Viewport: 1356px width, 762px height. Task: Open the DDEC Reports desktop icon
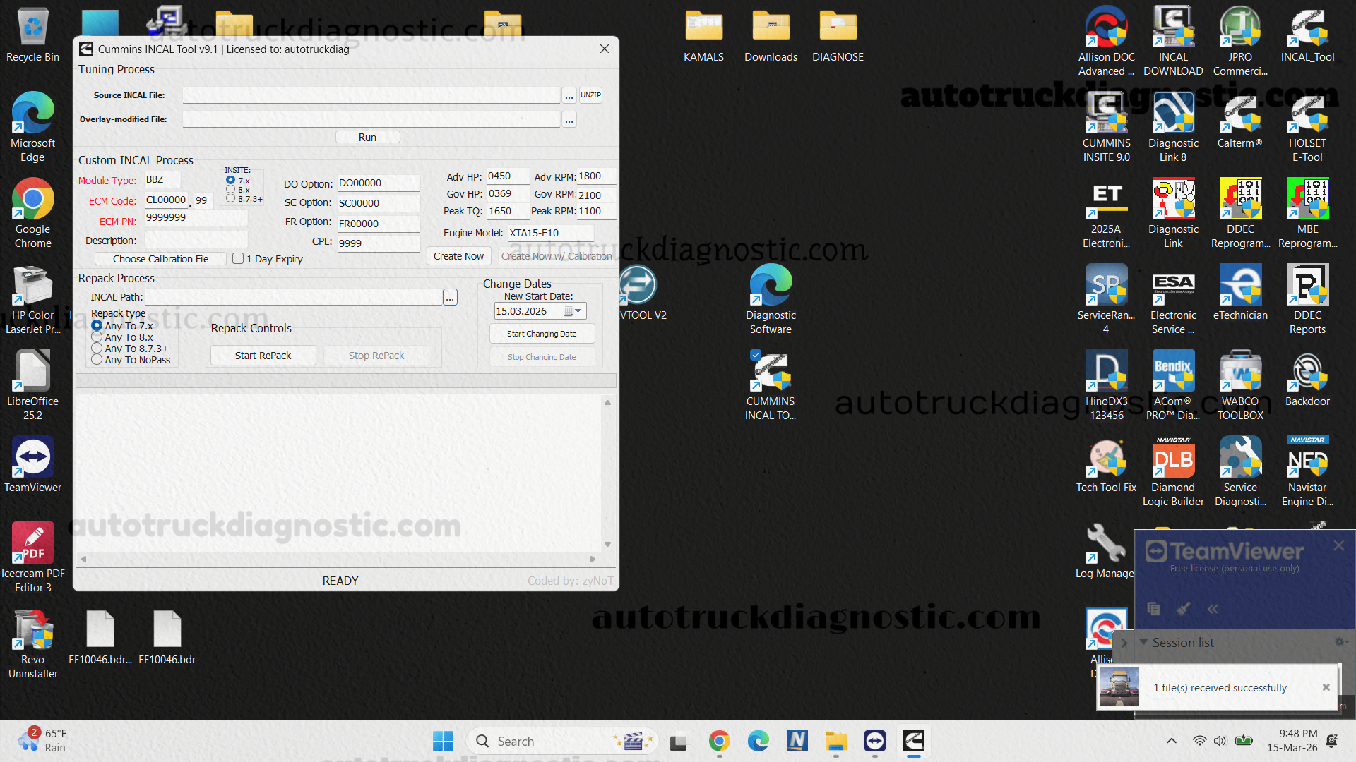pyautogui.click(x=1307, y=300)
